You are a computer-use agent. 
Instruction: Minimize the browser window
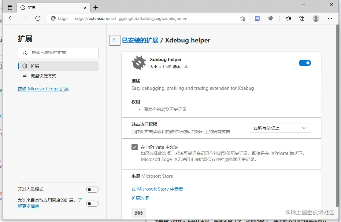303,5
